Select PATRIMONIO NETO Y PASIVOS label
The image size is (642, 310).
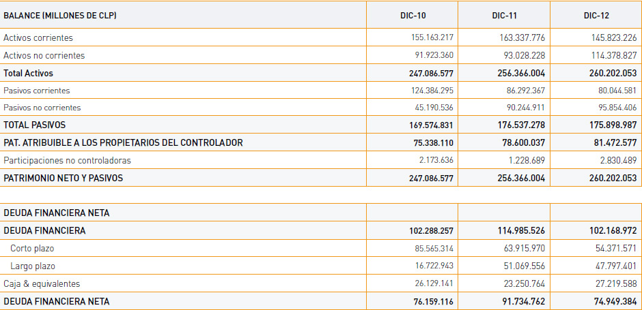tap(63, 178)
